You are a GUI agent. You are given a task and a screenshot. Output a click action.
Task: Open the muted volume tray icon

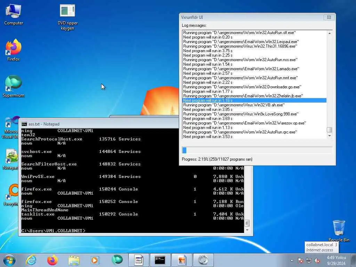(317, 261)
